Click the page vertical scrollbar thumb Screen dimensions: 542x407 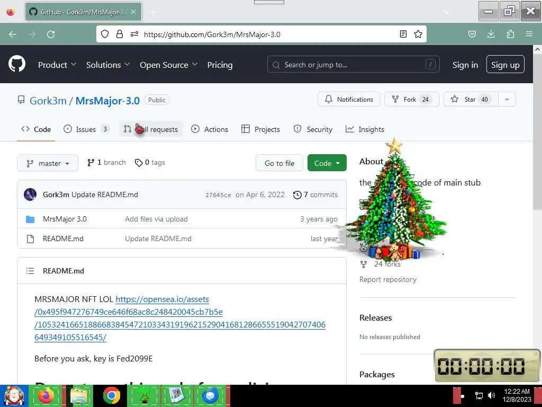point(537,131)
